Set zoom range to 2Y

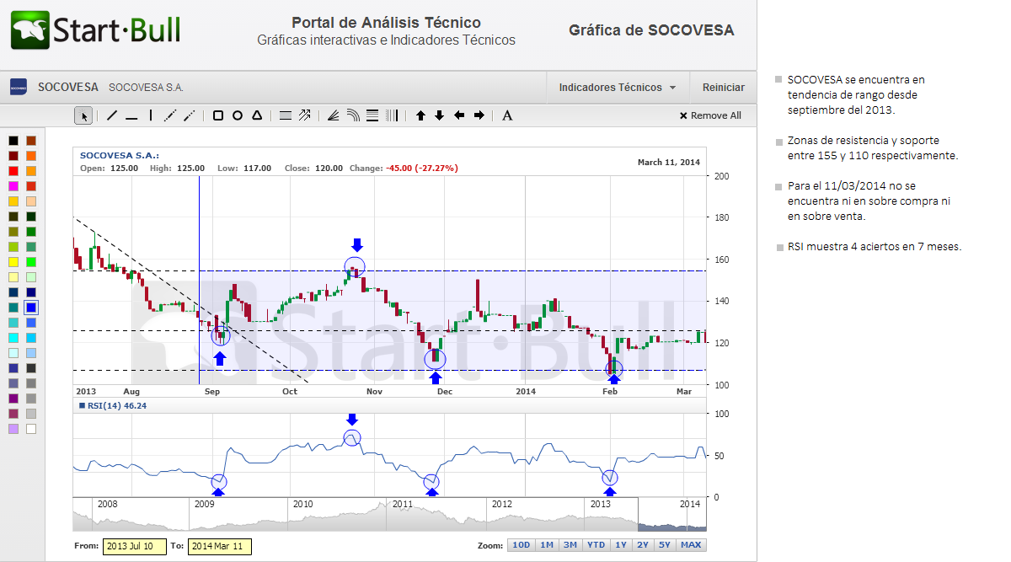644,545
